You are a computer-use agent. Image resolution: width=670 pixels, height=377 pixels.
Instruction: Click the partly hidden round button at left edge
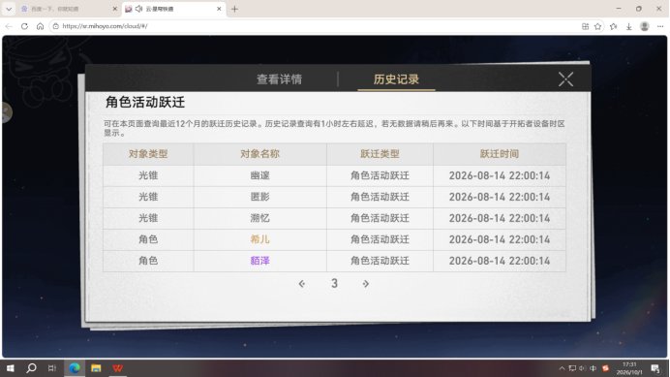click(x=6, y=112)
